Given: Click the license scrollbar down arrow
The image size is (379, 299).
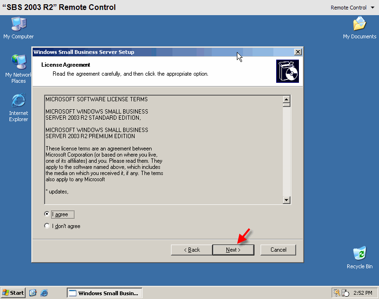Looking at the screenshot, I should tap(287, 200).
